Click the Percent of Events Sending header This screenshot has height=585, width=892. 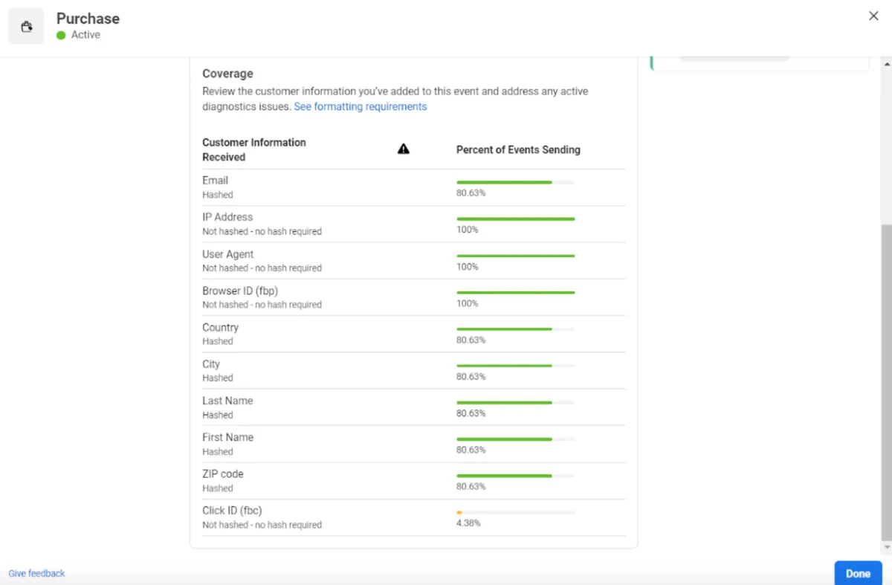coord(518,149)
